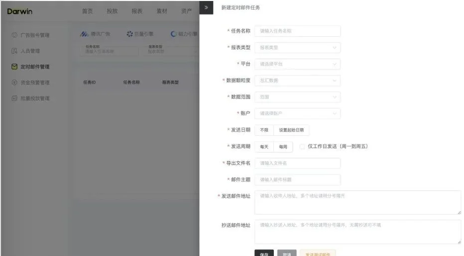
Task: Switch to the 磁力引擎 tab
Action: click(184, 34)
